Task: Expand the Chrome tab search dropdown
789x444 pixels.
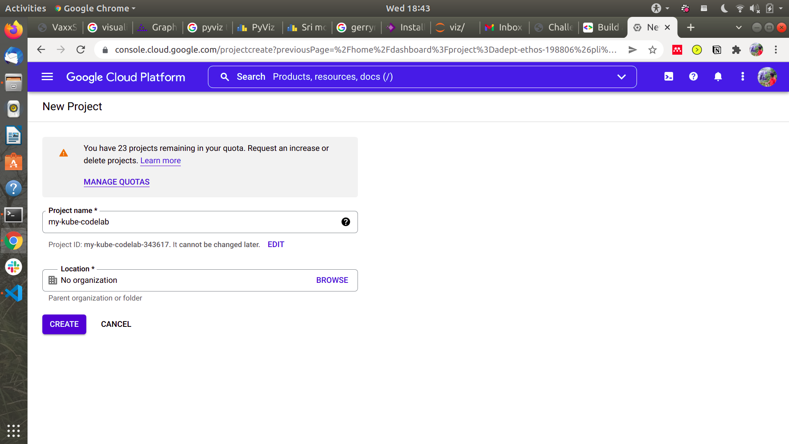Action: pyautogui.click(x=738, y=28)
